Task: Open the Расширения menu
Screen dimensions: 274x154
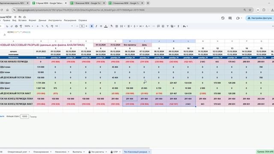Action: 70,21
